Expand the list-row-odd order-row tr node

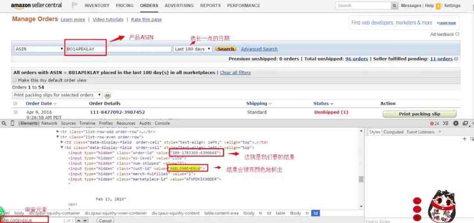coord(58,132)
